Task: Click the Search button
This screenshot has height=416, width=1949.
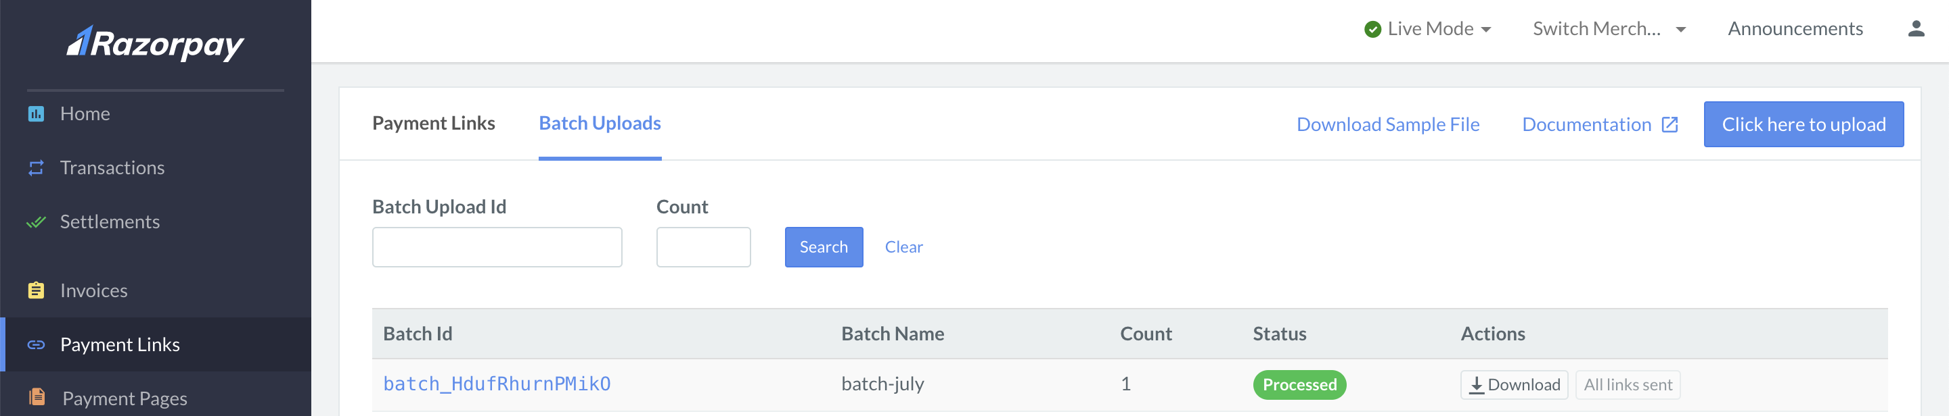Action: click(823, 247)
